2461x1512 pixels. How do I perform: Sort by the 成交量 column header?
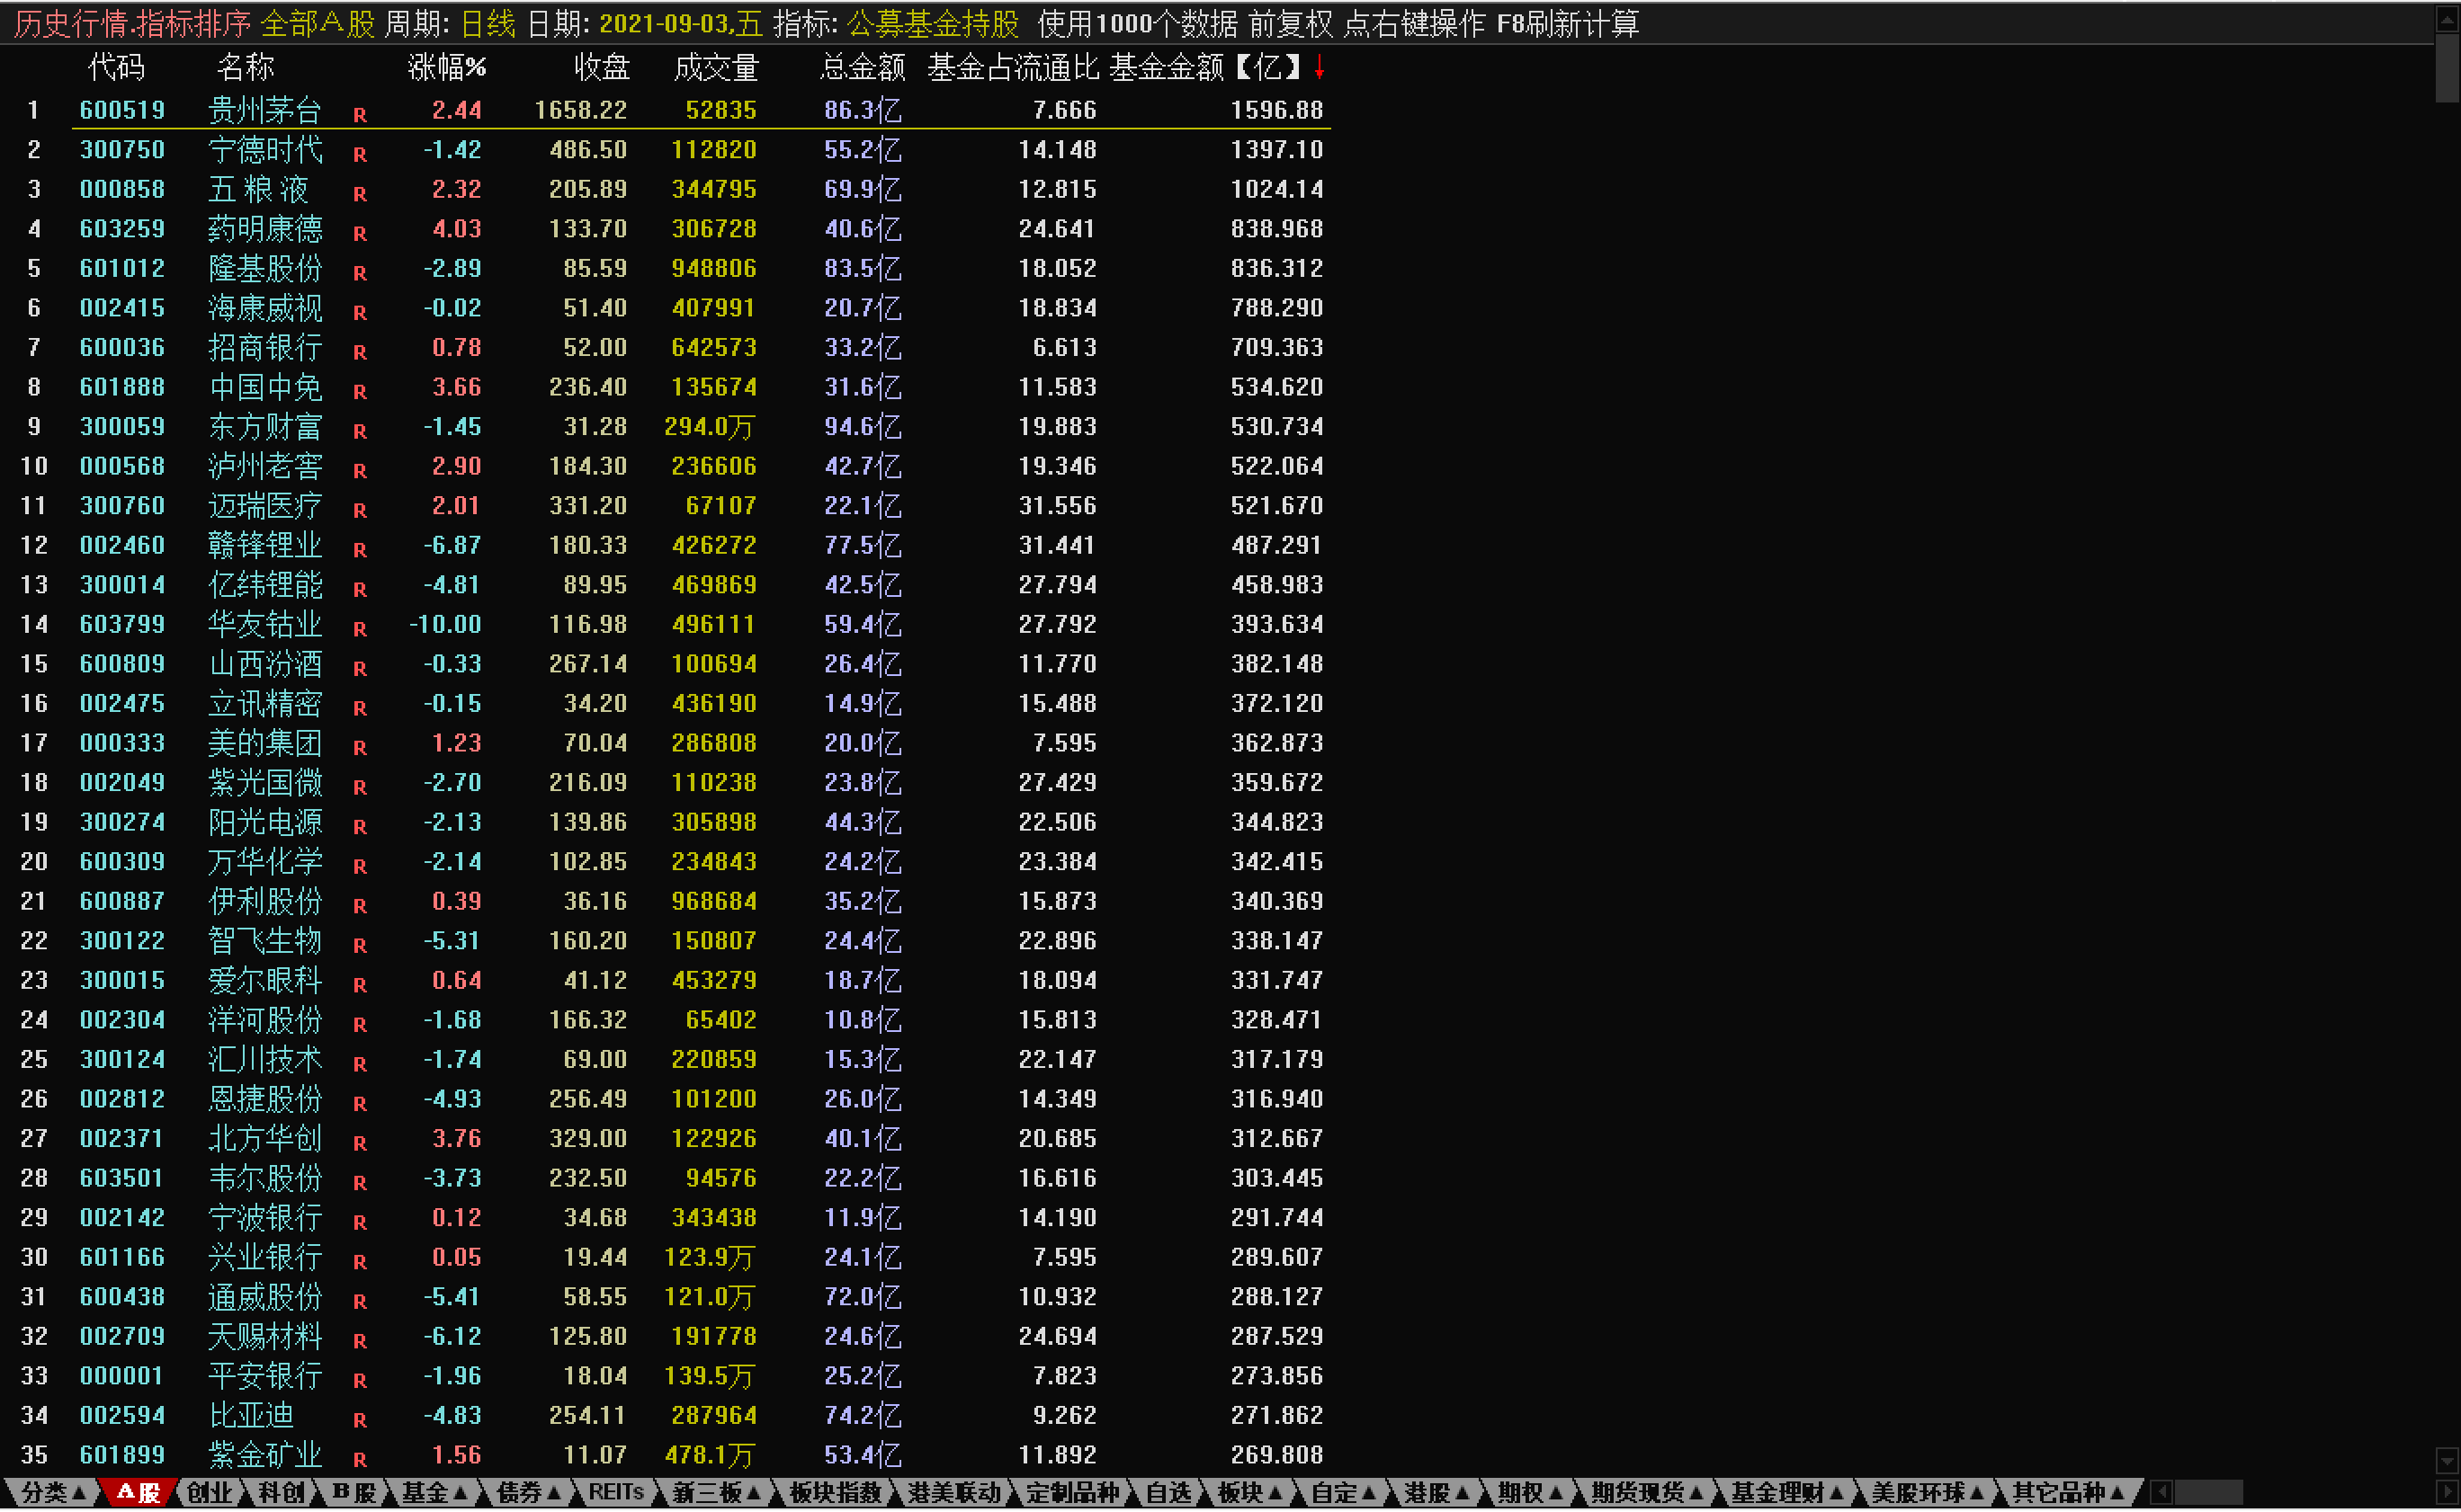(715, 67)
